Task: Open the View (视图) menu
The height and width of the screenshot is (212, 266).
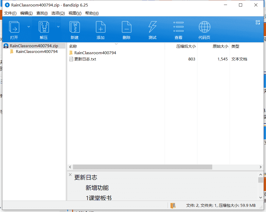Action: click(x=75, y=13)
